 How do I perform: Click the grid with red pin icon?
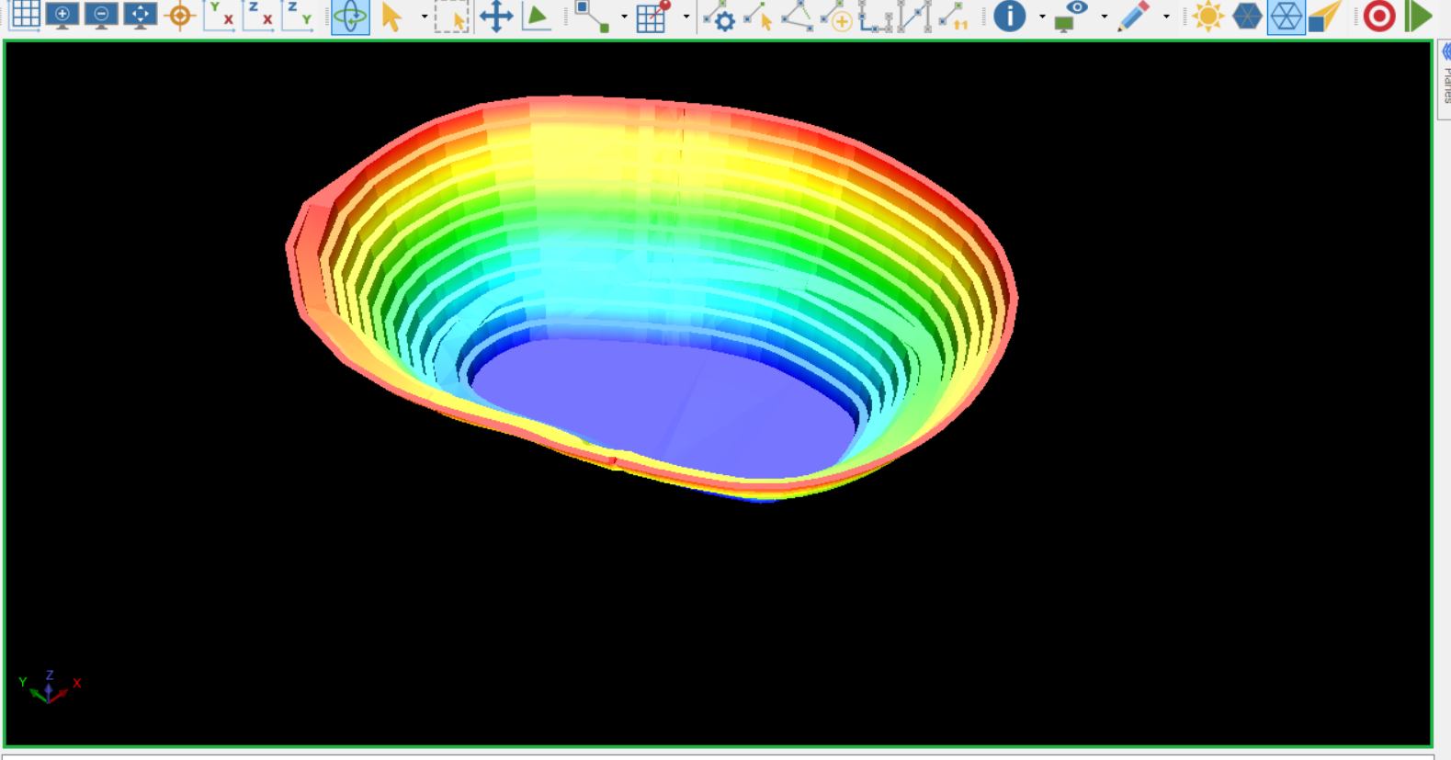pyautogui.click(x=653, y=17)
